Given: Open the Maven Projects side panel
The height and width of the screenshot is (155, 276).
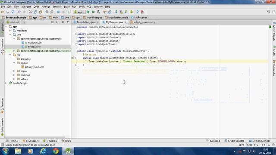Looking at the screenshot, I should [x=274, y=32].
